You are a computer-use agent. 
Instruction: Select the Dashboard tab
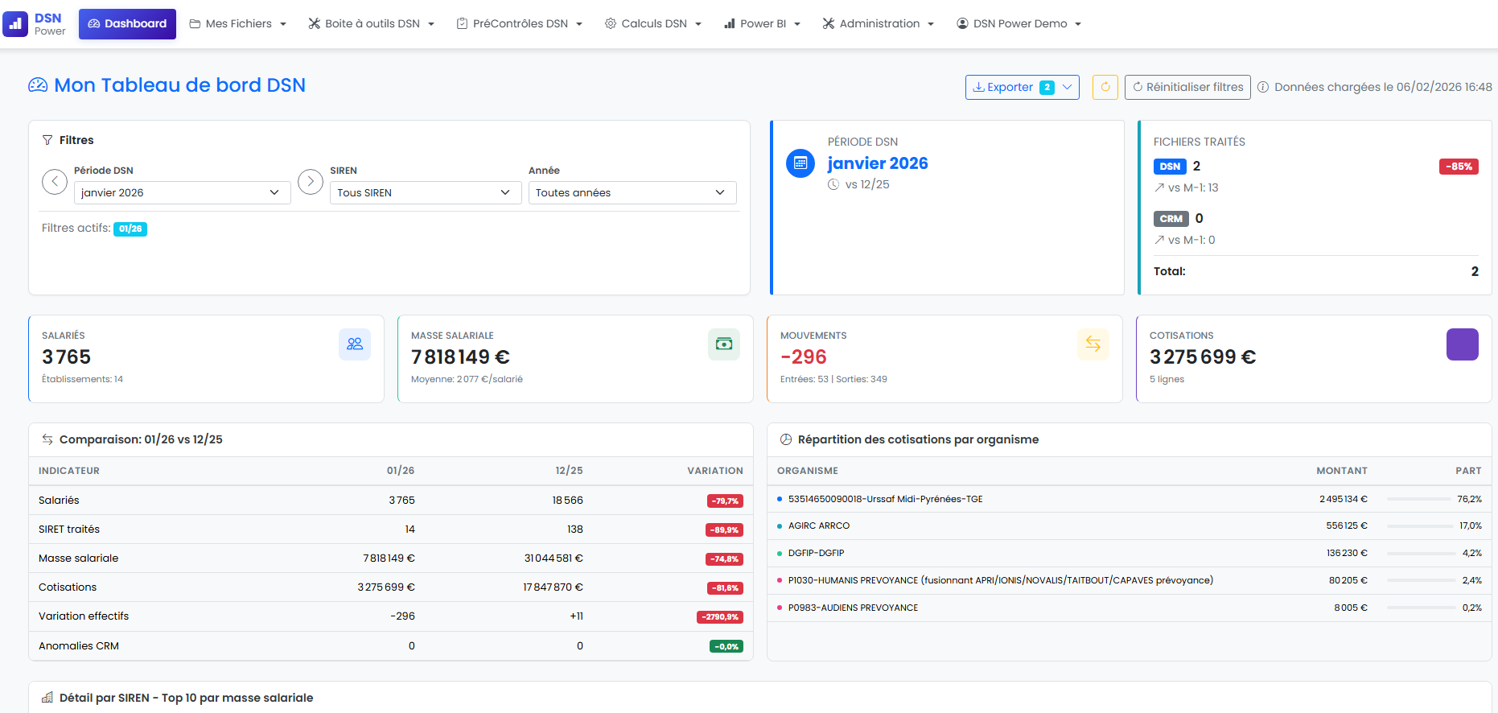tap(127, 24)
